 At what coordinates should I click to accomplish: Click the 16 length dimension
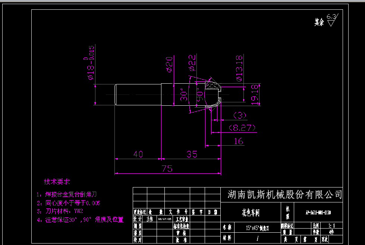[238, 141]
